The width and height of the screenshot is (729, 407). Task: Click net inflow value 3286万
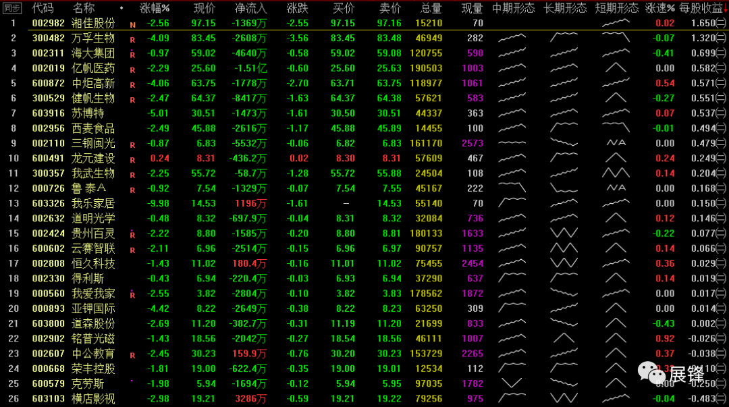(x=250, y=399)
